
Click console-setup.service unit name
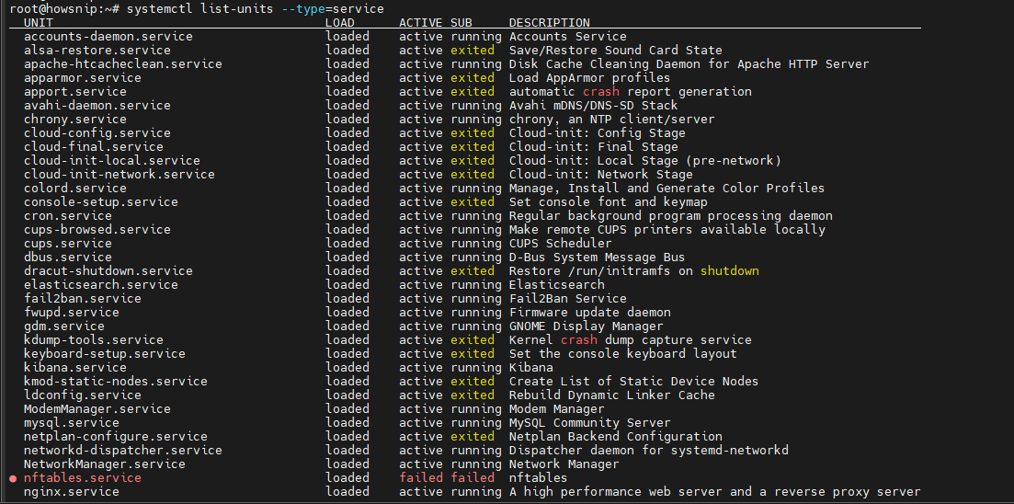(101, 201)
